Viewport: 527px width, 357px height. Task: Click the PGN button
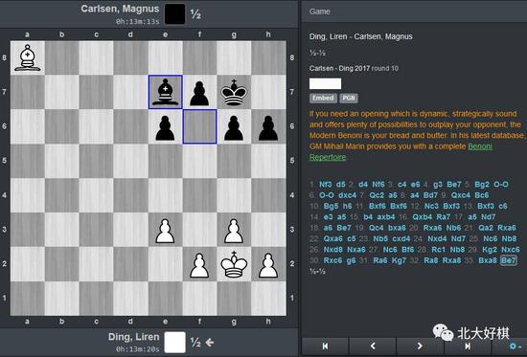(349, 98)
